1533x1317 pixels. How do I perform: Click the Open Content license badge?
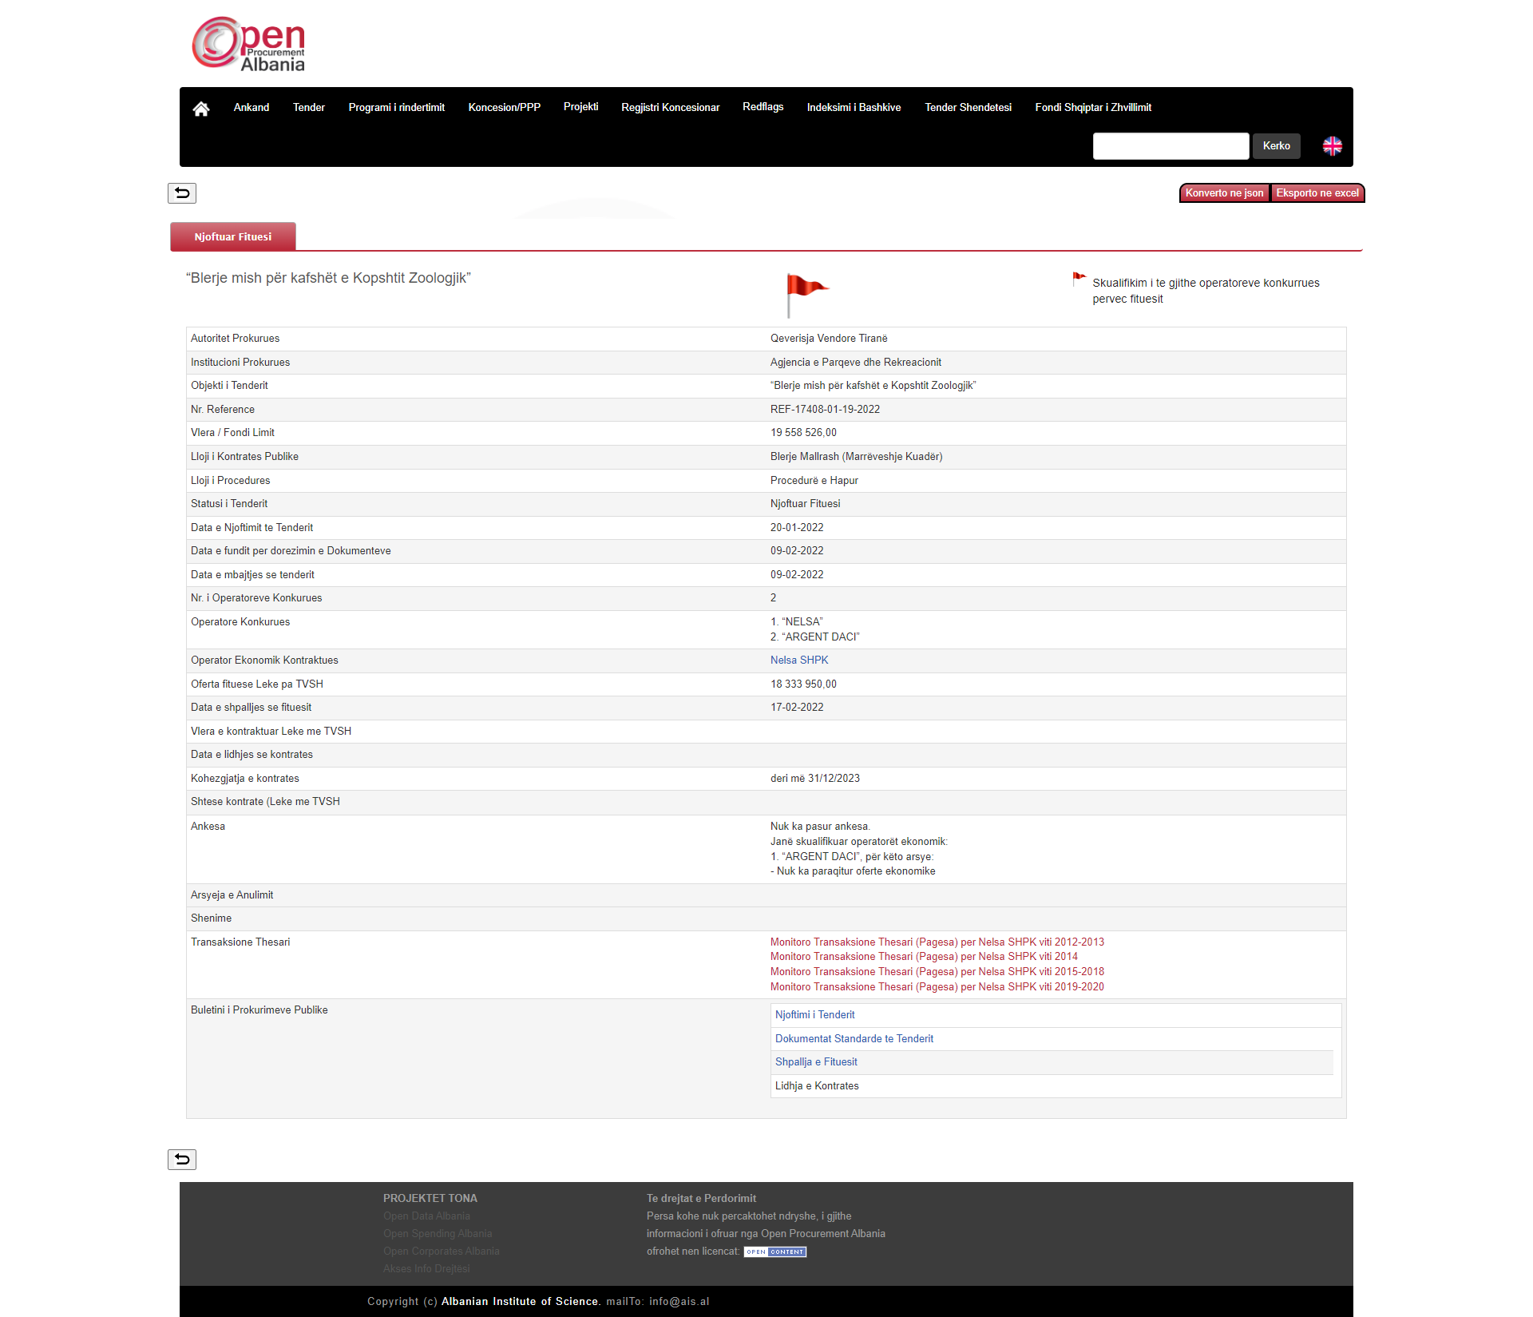[x=774, y=1252]
